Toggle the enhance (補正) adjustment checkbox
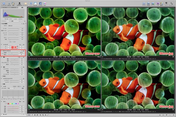Viewport: 176px width, 117px height. coord(2,67)
